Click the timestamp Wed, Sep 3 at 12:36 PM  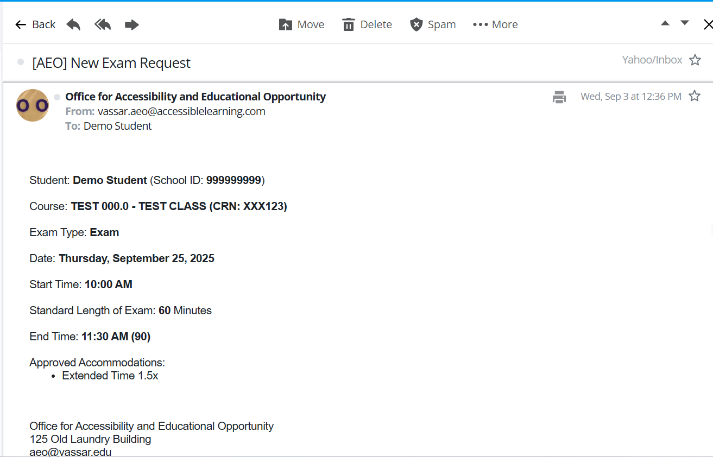(x=631, y=97)
